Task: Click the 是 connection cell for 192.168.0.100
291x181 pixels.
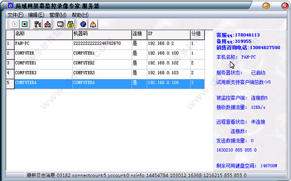Action: pos(139,55)
